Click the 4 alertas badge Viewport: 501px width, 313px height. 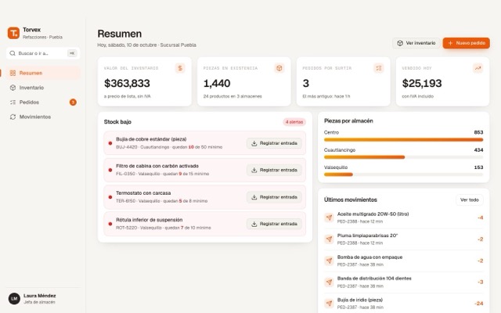(x=294, y=122)
